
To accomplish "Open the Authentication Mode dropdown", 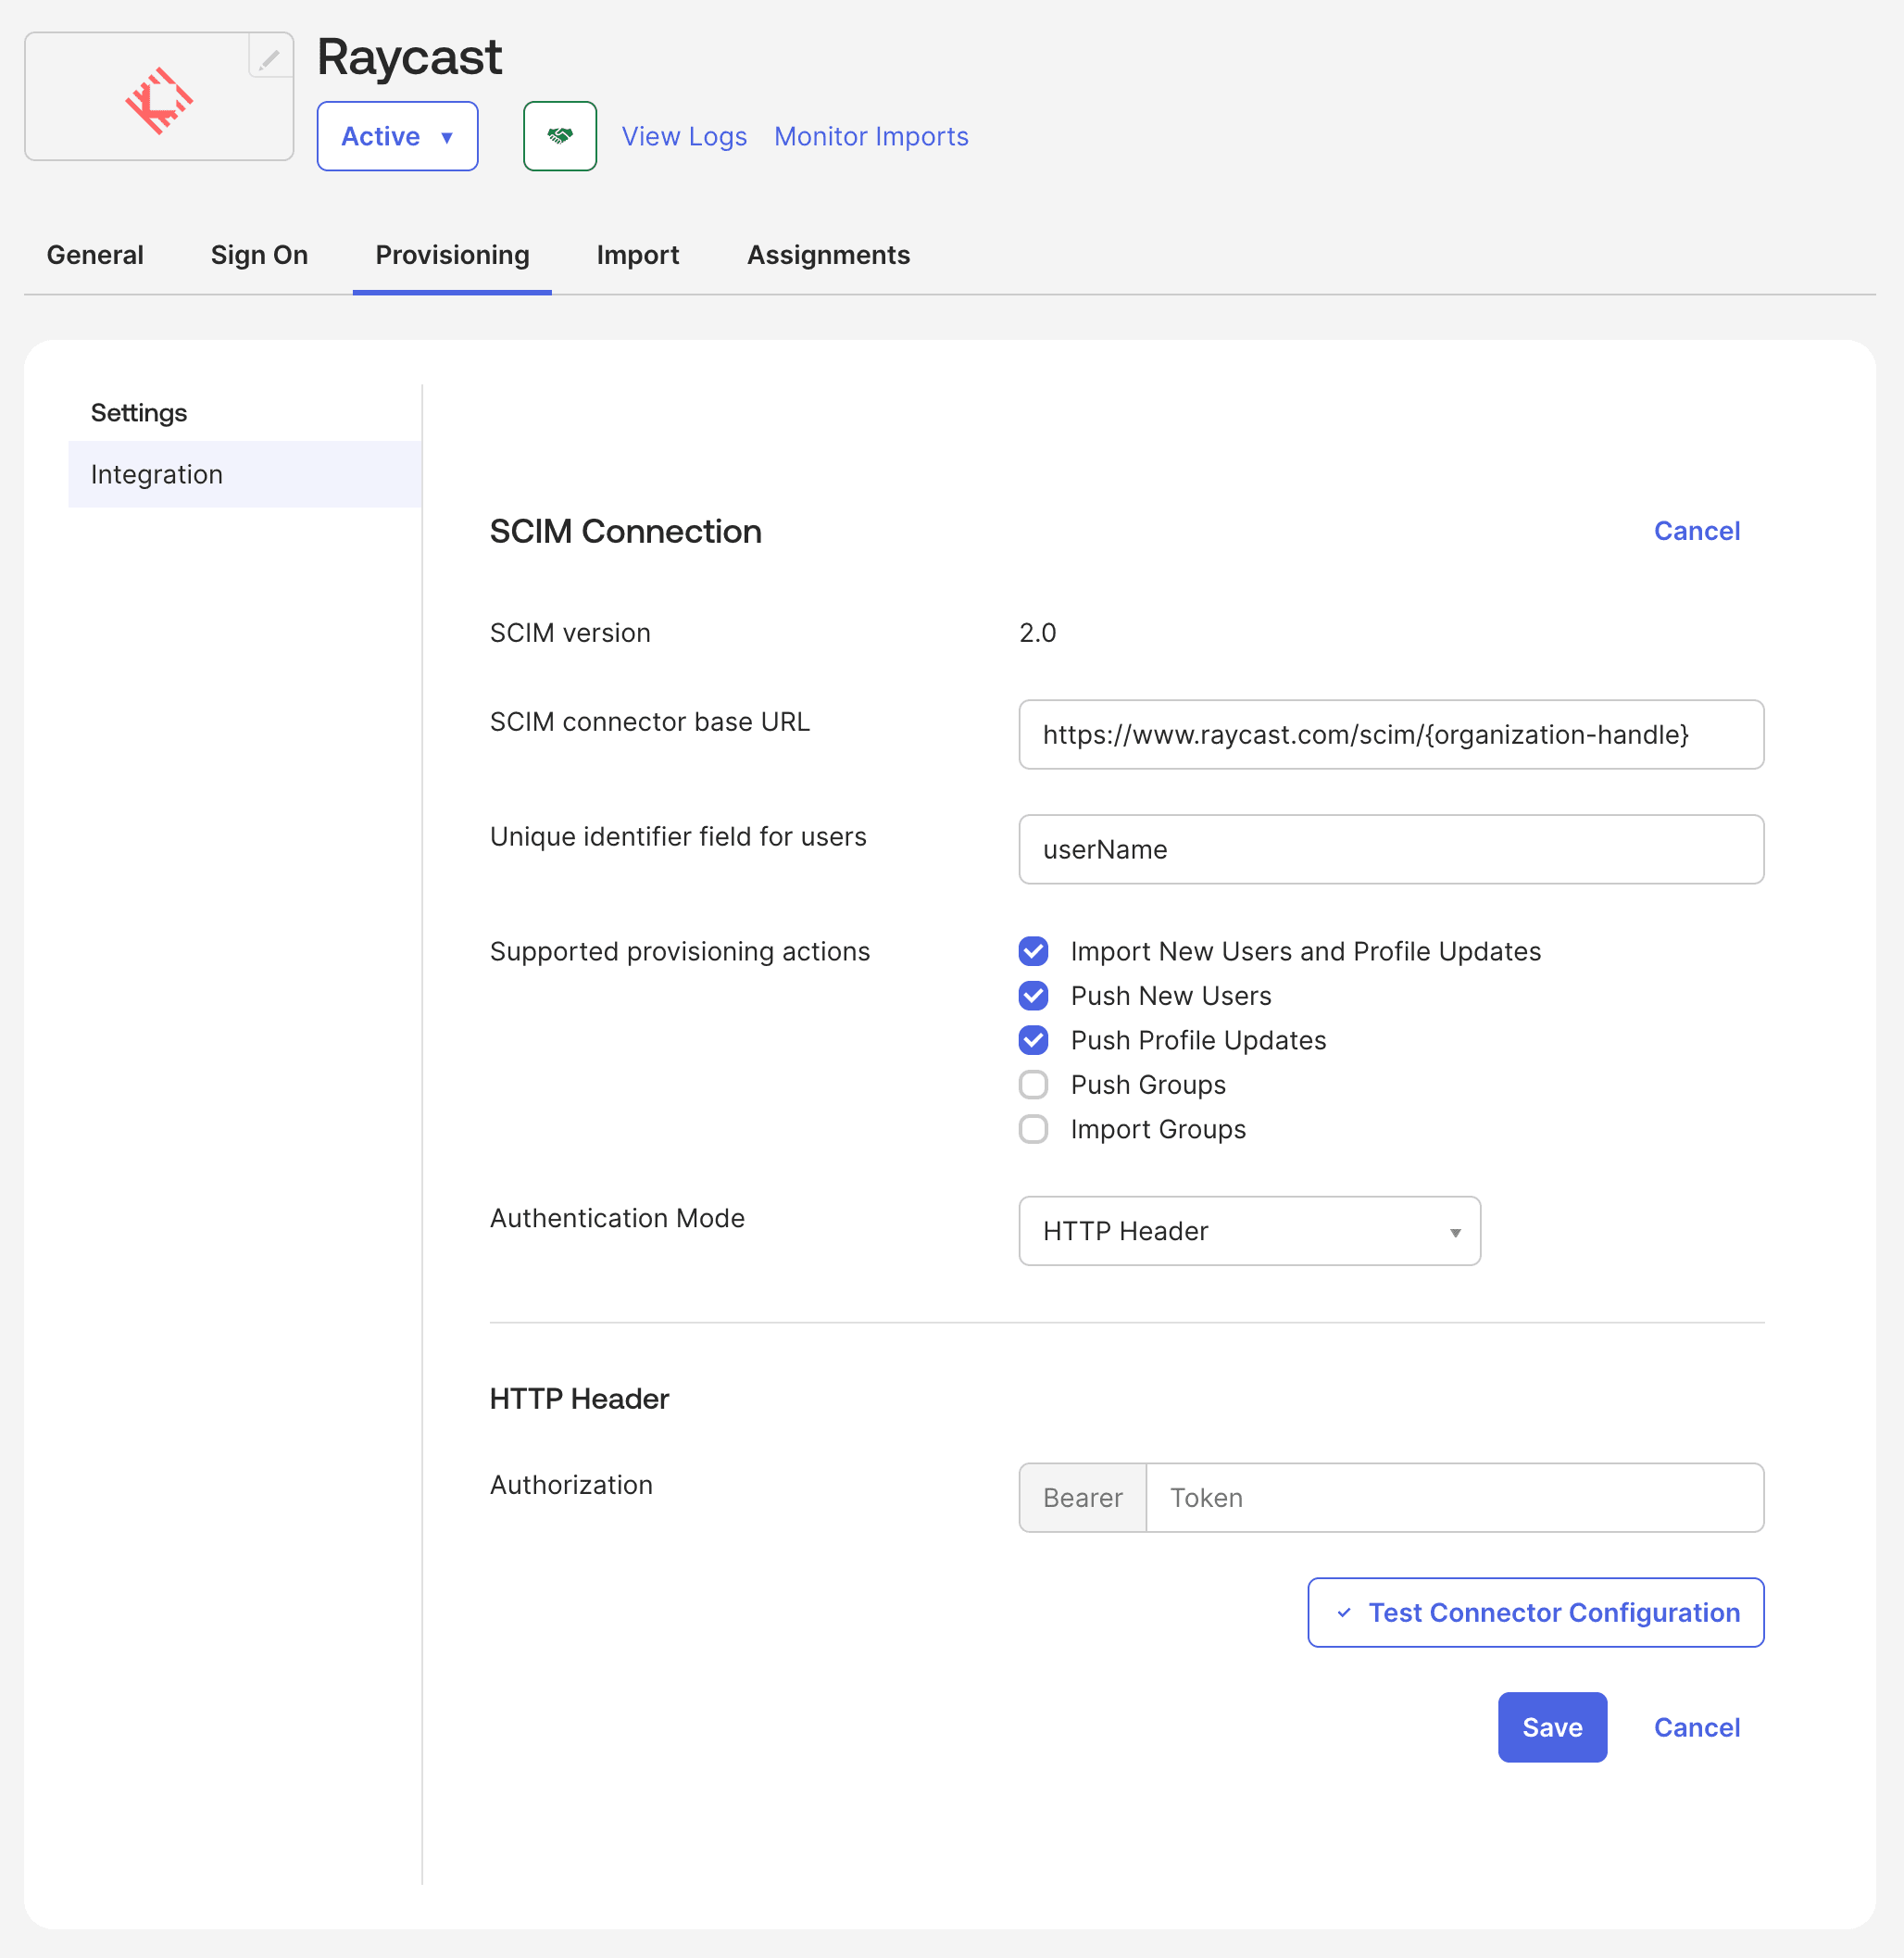I will [x=1248, y=1231].
